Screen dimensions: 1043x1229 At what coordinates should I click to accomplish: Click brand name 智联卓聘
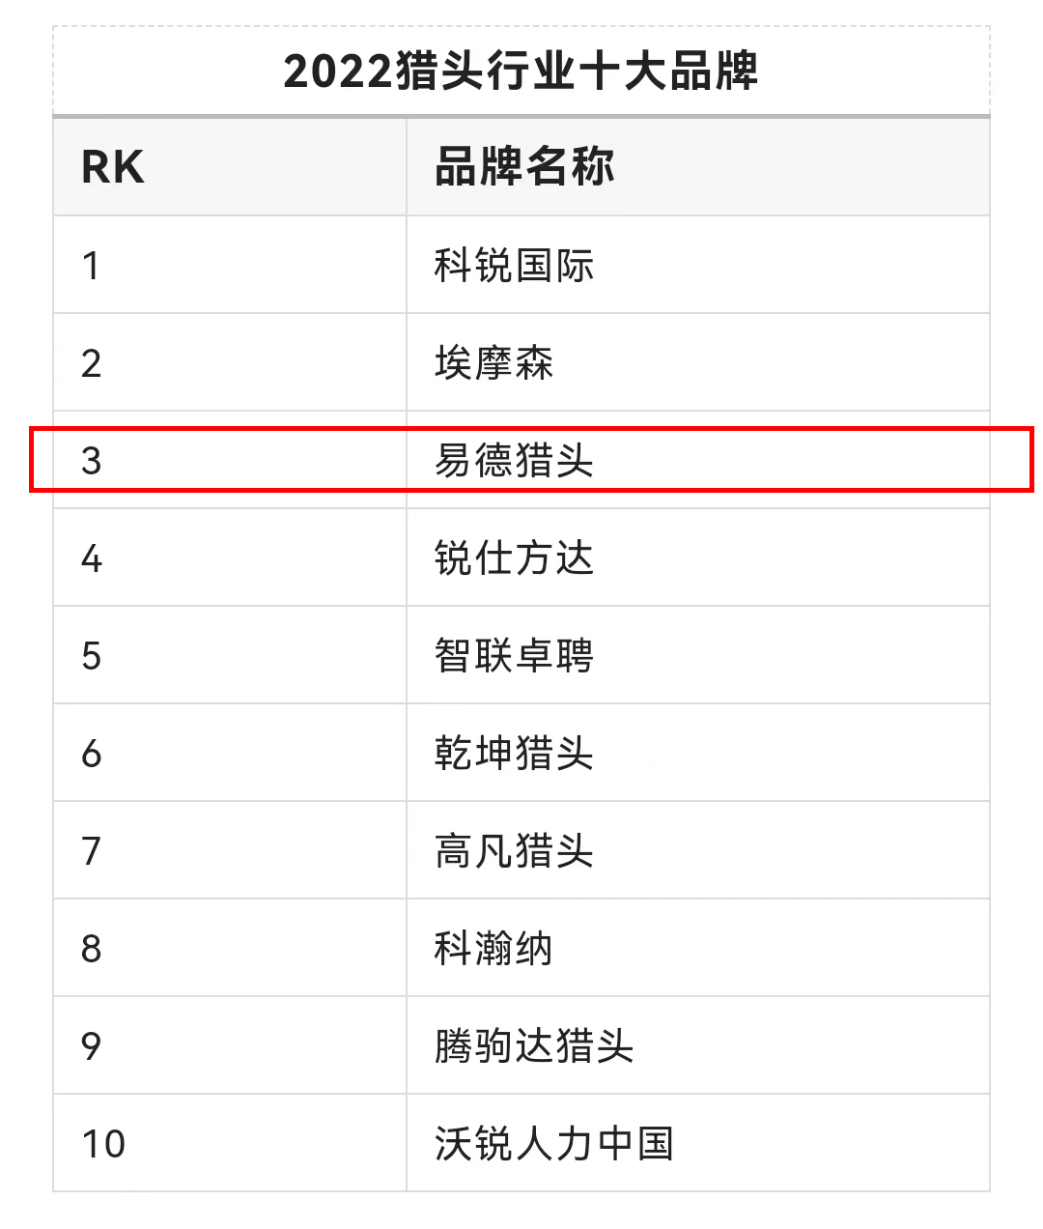514,656
